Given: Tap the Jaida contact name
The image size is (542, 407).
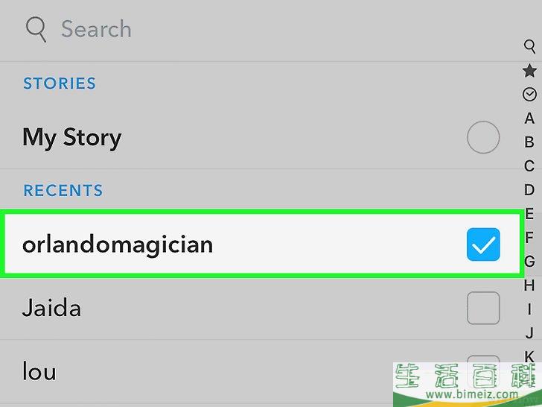Looking at the screenshot, I should tap(52, 307).
